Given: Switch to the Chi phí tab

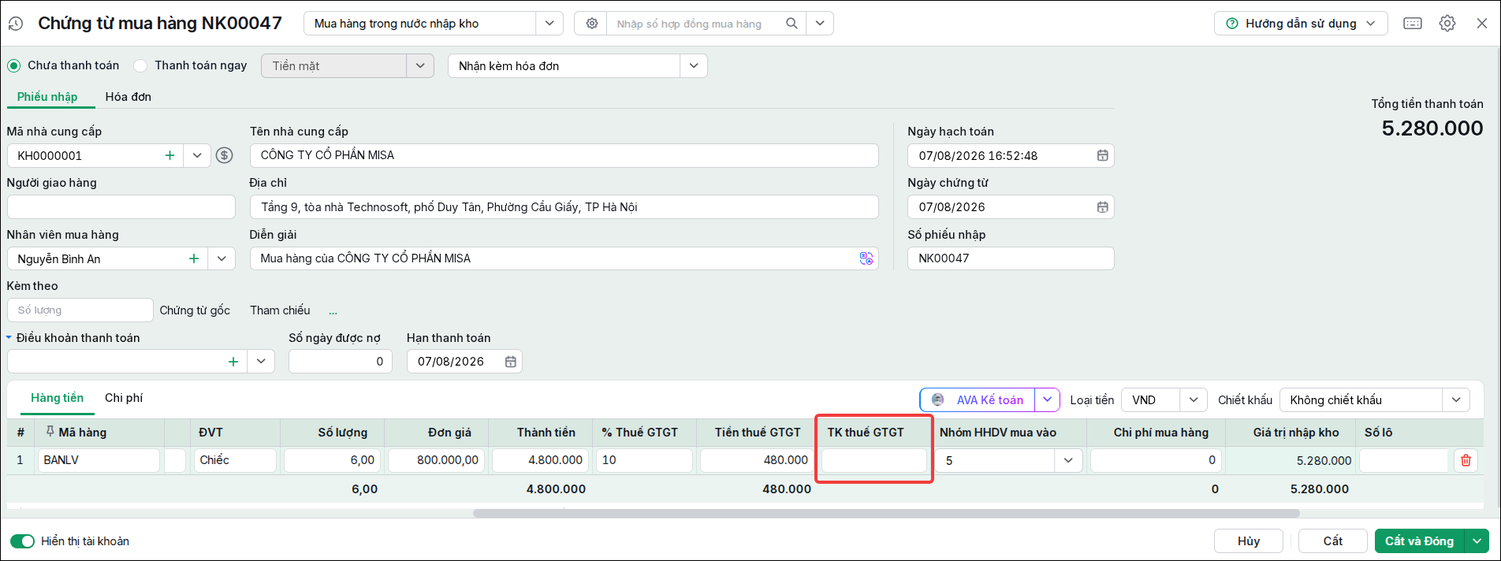Looking at the screenshot, I should coord(124,398).
